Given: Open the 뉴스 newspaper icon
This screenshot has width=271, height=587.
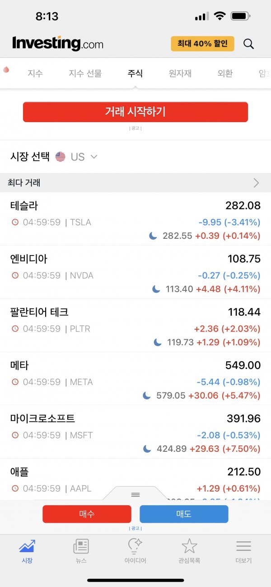Looking at the screenshot, I should (x=81, y=546).
